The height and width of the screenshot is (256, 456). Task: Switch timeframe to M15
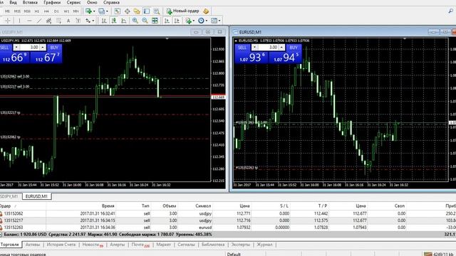(x=17, y=11)
